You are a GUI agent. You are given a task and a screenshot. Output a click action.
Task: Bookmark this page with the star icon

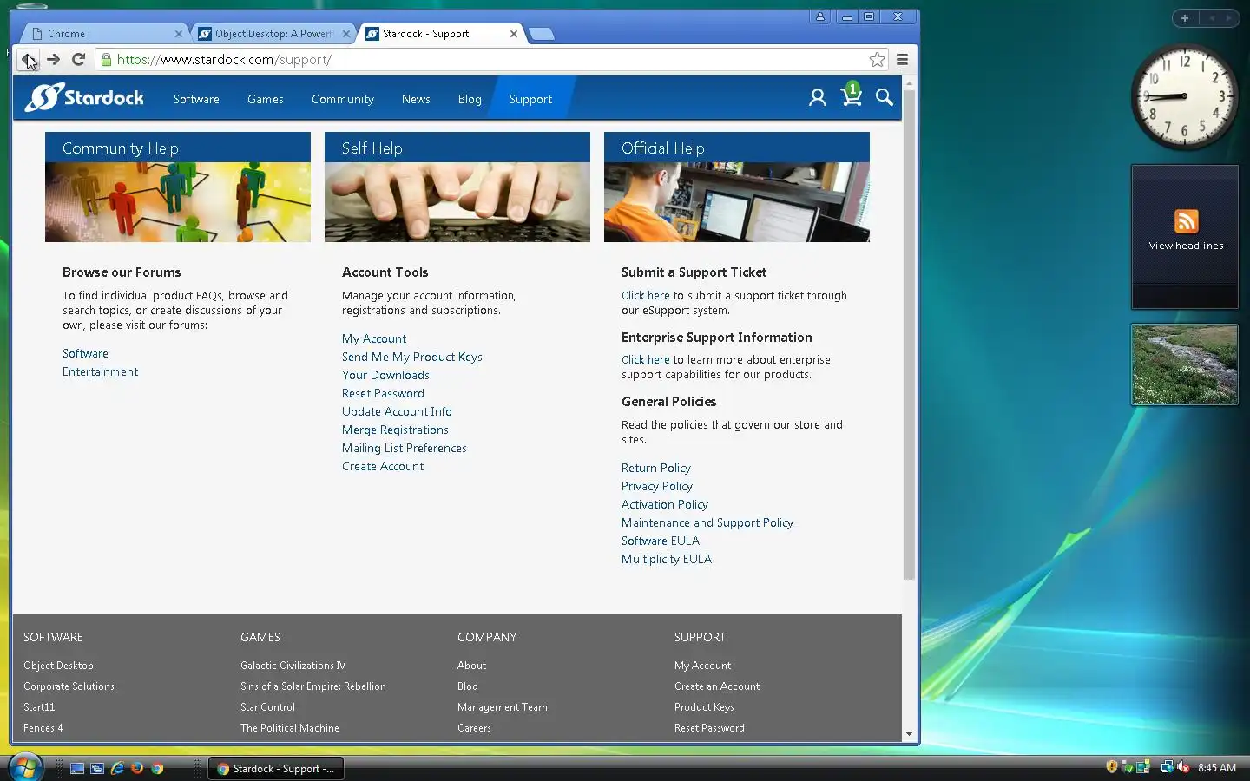tap(877, 59)
